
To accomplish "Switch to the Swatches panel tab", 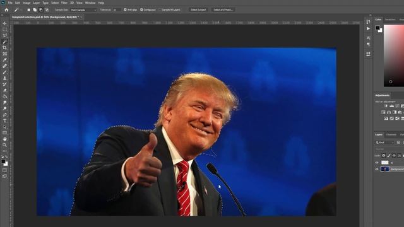I will (x=390, y=20).
